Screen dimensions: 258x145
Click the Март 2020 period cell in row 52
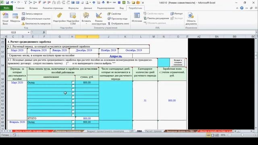click(17, 50)
